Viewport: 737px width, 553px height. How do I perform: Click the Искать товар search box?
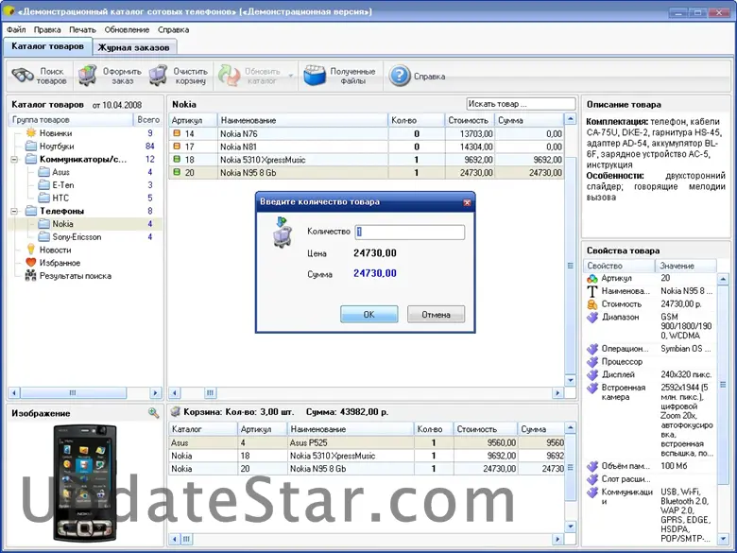(521, 104)
